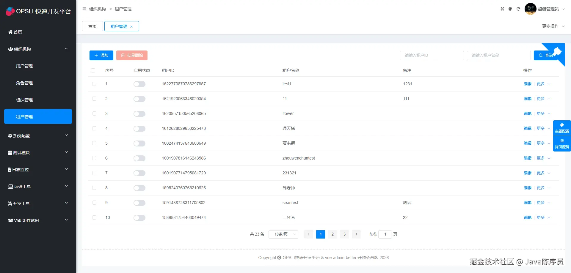The image size is (571, 273).
Task: Expand the 系统配置 sidebar menu
Action: click(x=38, y=136)
